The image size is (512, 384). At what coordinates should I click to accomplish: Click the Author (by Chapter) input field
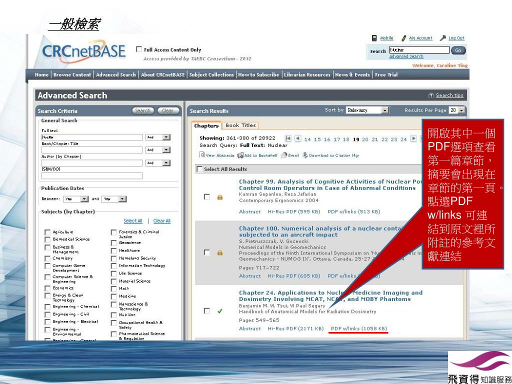[92, 163]
